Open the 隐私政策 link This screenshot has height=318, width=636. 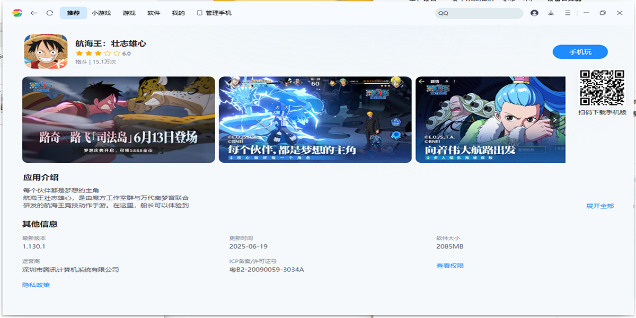point(36,285)
